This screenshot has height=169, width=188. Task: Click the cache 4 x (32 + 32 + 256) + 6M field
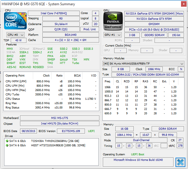tap(71, 40)
